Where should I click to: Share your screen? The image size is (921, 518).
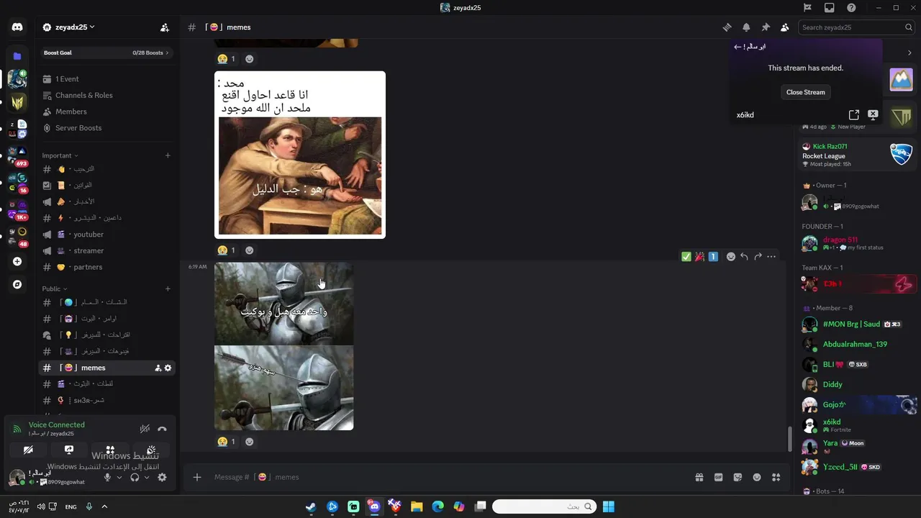pyautogui.click(x=69, y=450)
